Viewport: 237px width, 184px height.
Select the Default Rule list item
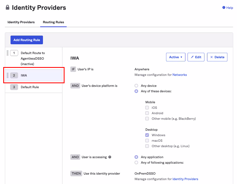coord(34,87)
